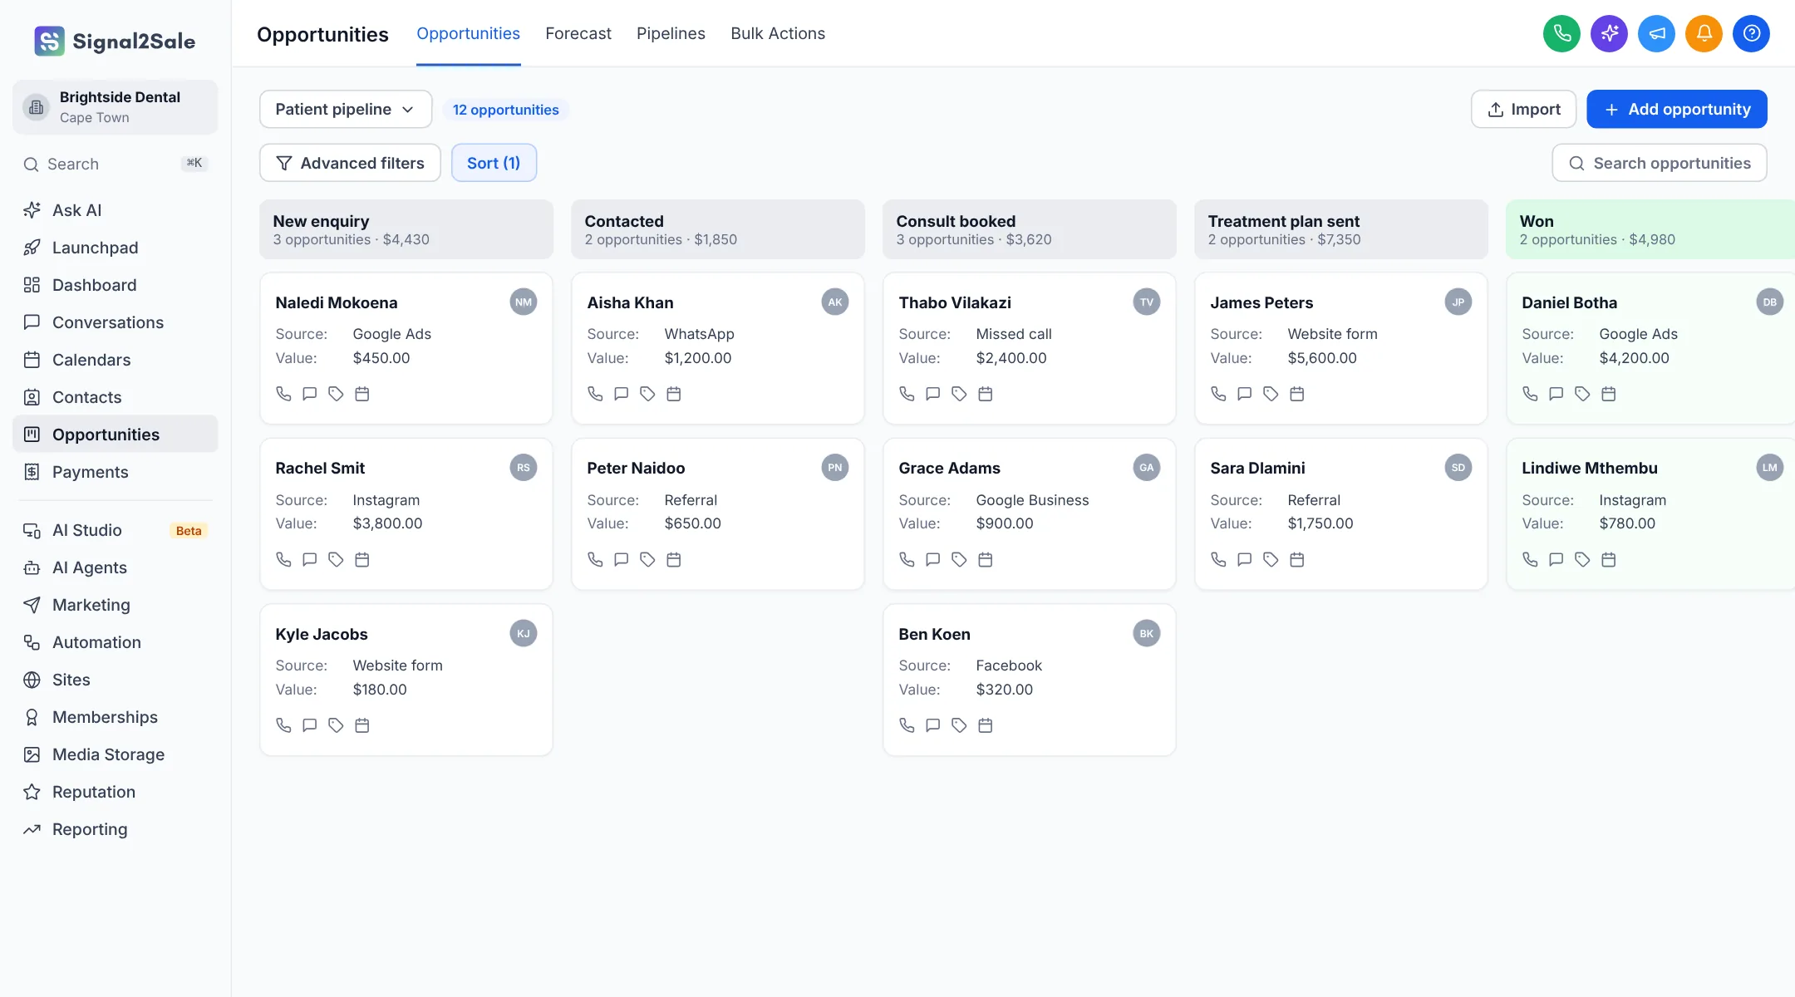
Task: Open message icon on Aisha Khan card
Action: point(621,394)
